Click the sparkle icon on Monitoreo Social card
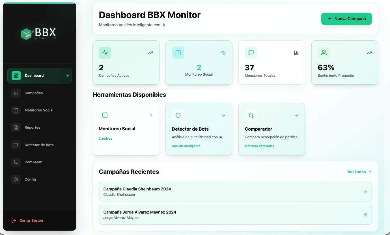This screenshot has height=235, width=390. point(223,53)
